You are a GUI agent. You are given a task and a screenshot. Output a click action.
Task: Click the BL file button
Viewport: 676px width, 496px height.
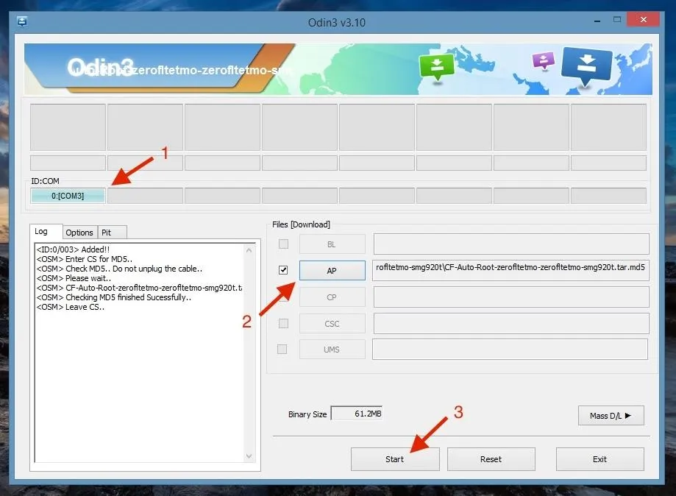(332, 244)
